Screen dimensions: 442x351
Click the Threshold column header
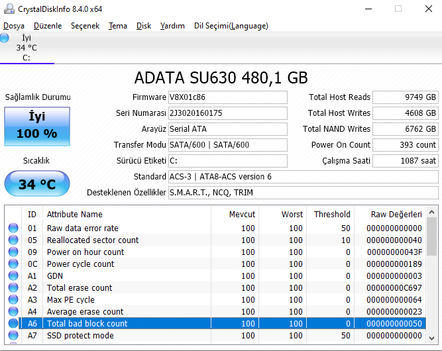coord(330,215)
